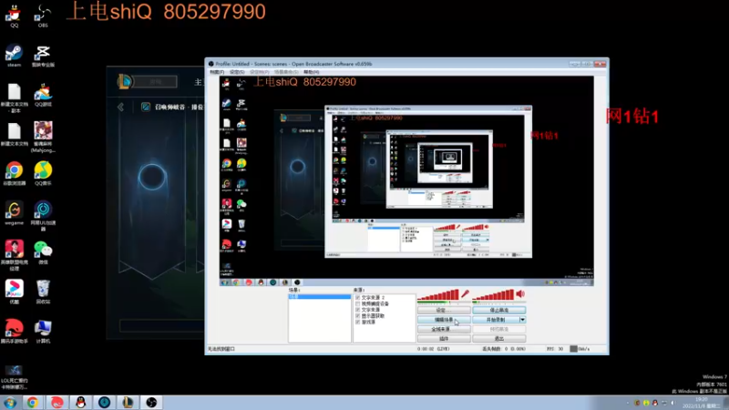Adjust the microphone volume meter
Screen dimensions: 729x410
[x=438, y=294]
